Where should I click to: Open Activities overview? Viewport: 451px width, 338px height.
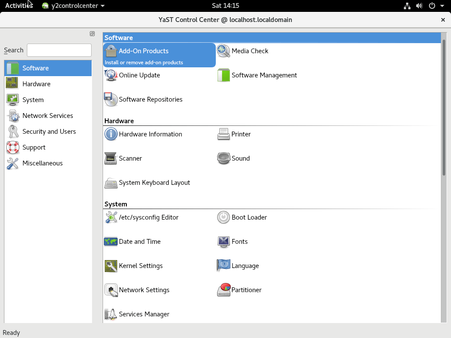click(x=18, y=6)
